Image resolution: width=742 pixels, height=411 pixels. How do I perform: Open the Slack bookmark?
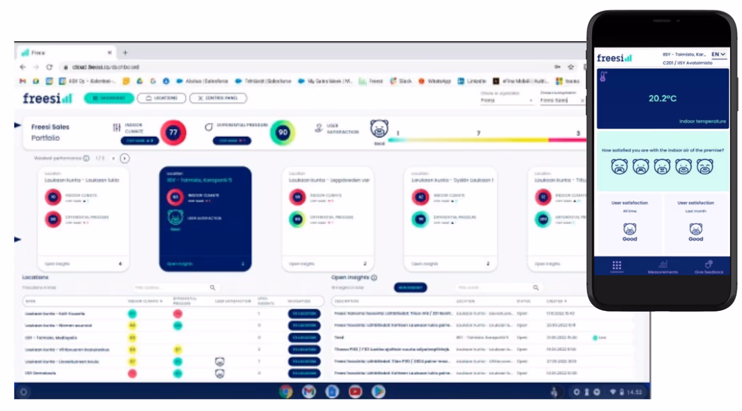(x=401, y=81)
